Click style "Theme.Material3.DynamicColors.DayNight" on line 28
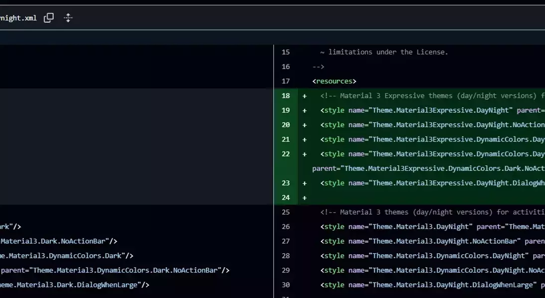 click(425, 256)
